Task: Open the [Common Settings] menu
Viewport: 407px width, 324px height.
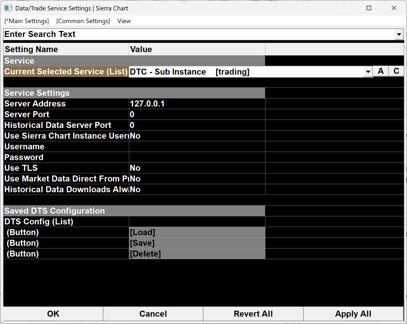Action: click(83, 21)
